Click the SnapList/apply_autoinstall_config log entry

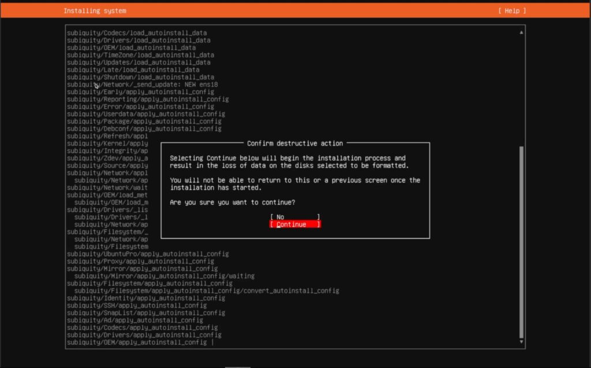click(x=146, y=313)
